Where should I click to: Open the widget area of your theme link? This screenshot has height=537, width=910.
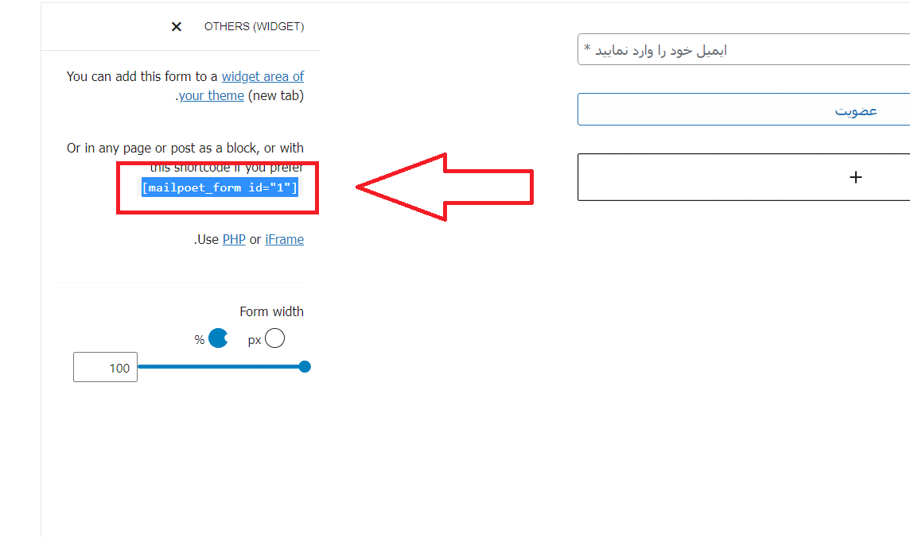[263, 76]
